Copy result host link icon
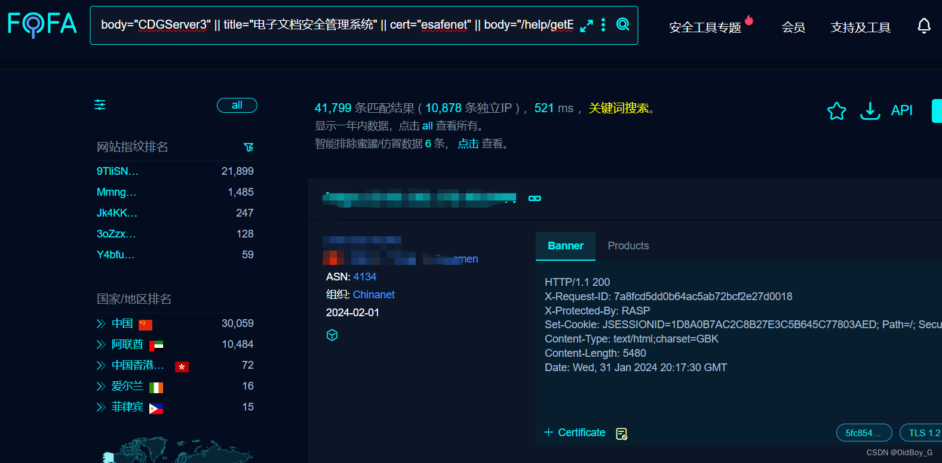The image size is (942, 463). pos(535,198)
